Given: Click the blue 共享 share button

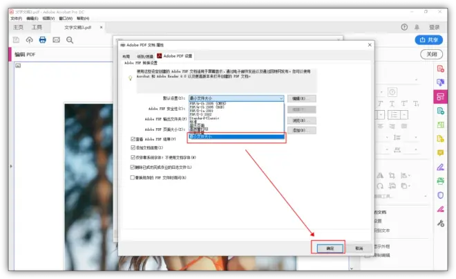Looking at the screenshot, I should [428, 39].
